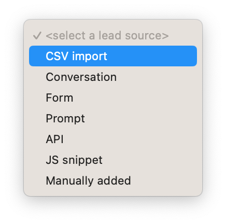Click the word import in highlighted item
Screen dimensions: 226x224
pos(90,57)
